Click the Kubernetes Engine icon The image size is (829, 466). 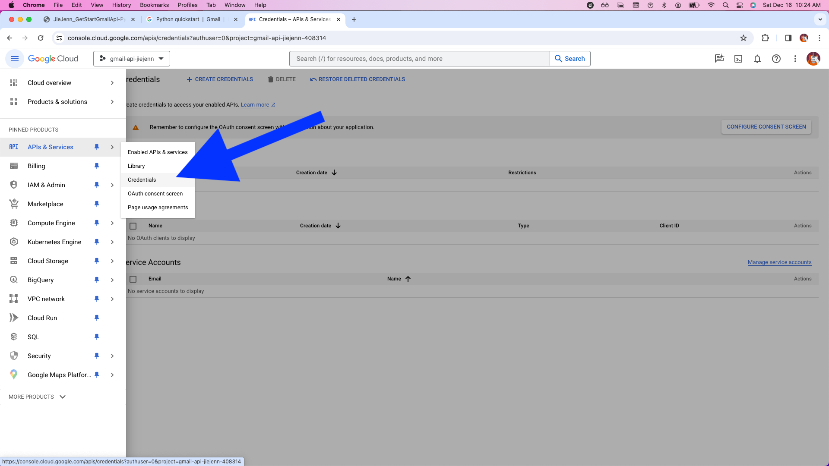pyautogui.click(x=14, y=242)
